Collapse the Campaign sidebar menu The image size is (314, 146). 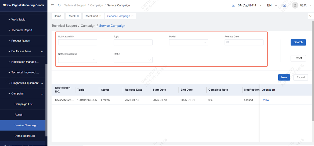point(42,94)
